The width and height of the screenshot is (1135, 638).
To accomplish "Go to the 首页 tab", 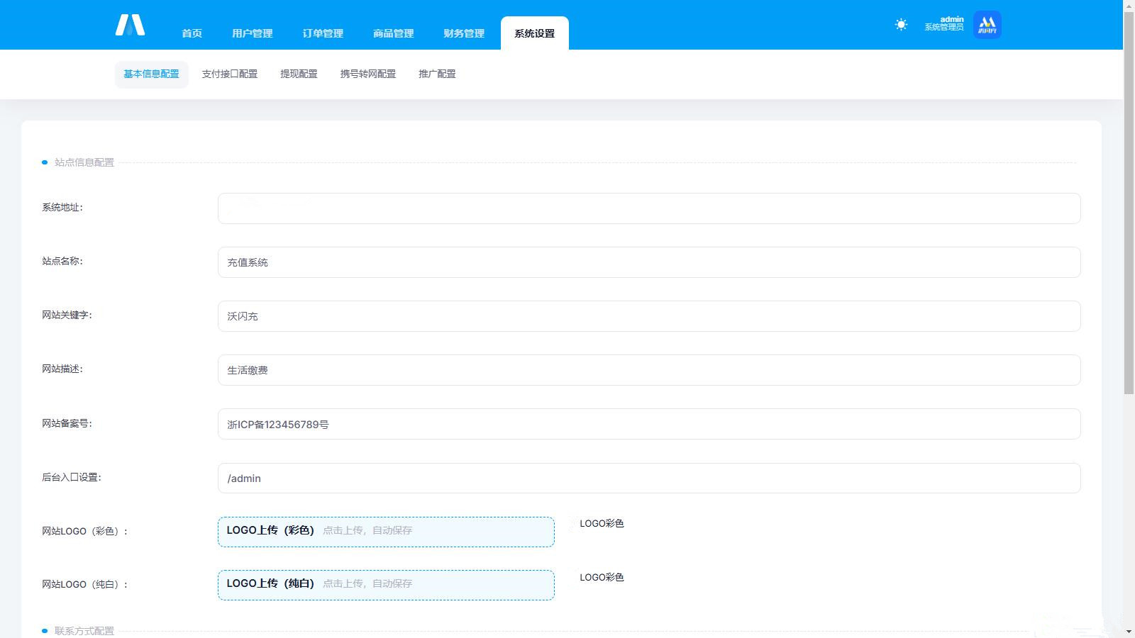I will pyautogui.click(x=192, y=33).
